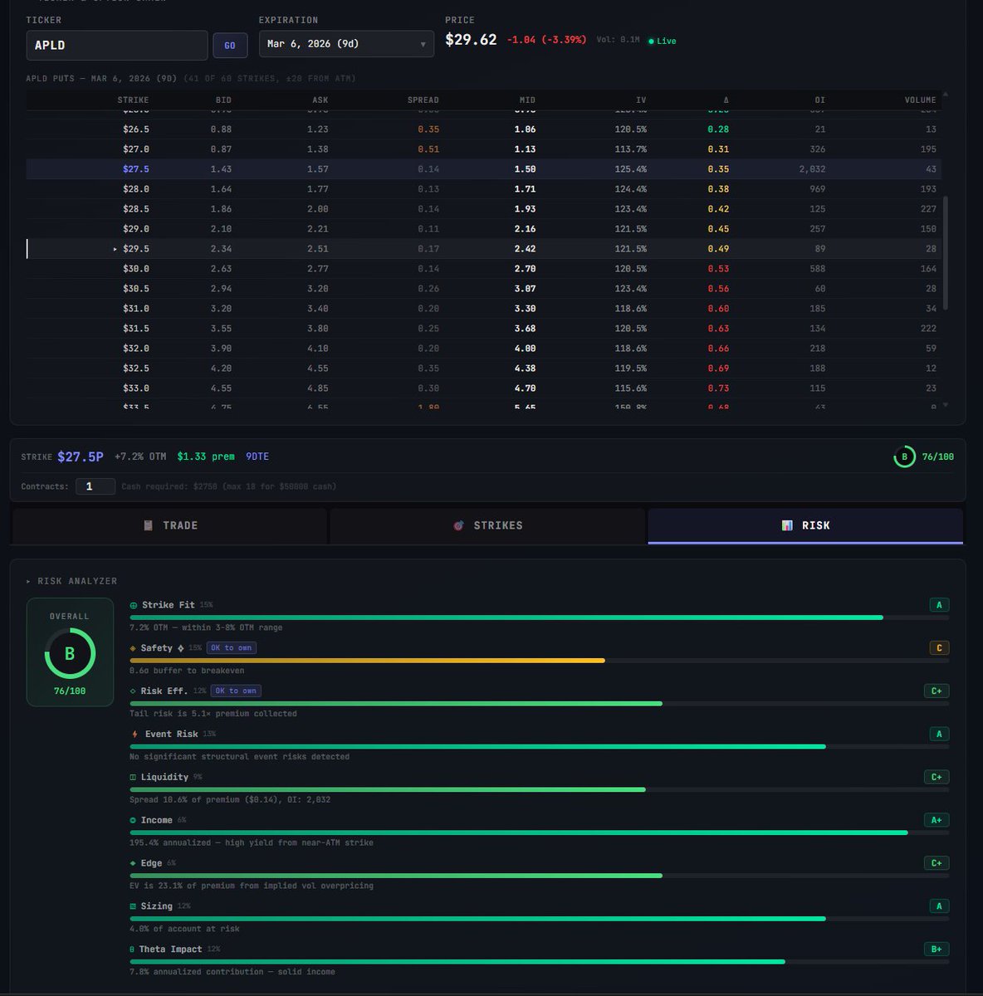
Task: Click the $27.5P strike summary label
Action: pyautogui.click(x=81, y=456)
